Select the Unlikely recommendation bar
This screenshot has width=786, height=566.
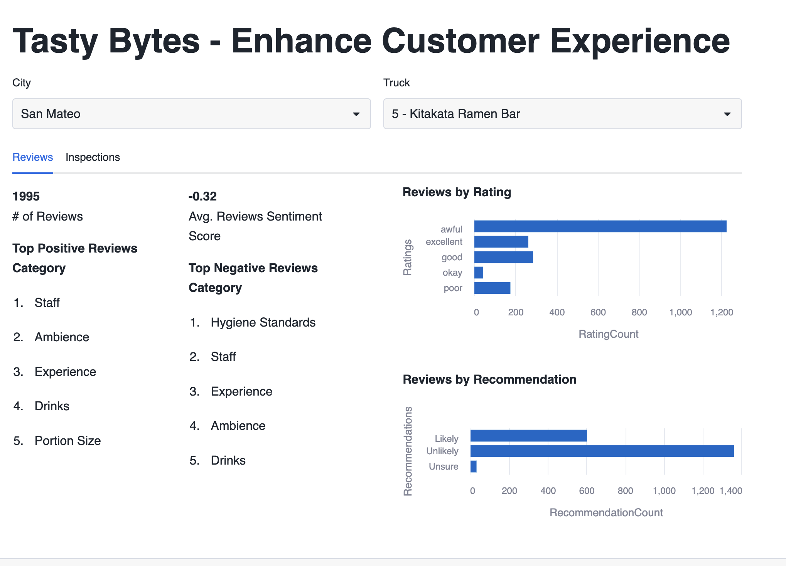click(x=602, y=451)
